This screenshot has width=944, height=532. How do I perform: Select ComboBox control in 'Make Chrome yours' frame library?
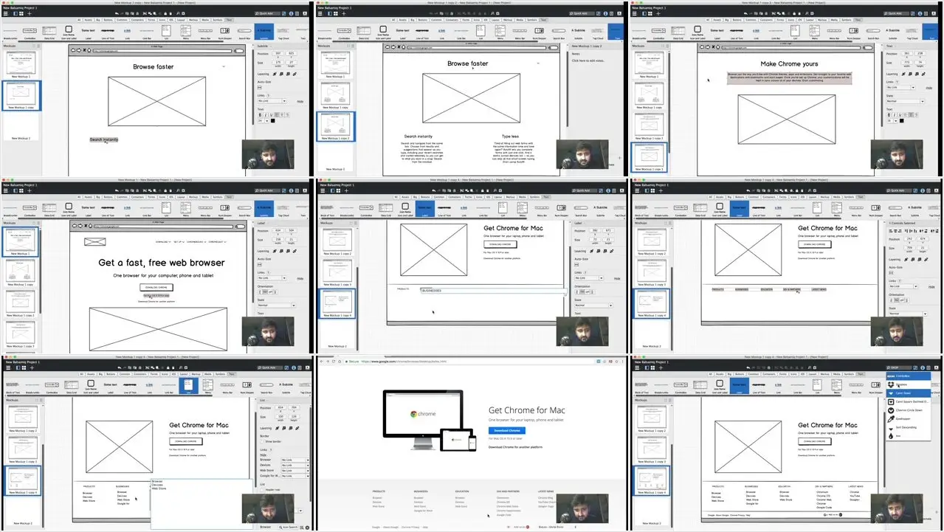660,32
